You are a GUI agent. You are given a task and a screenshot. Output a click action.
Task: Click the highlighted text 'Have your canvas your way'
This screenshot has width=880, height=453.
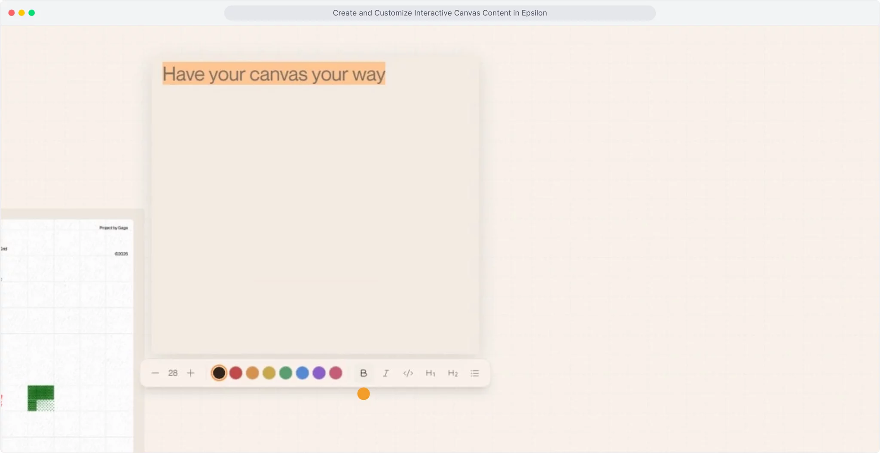[x=274, y=74]
